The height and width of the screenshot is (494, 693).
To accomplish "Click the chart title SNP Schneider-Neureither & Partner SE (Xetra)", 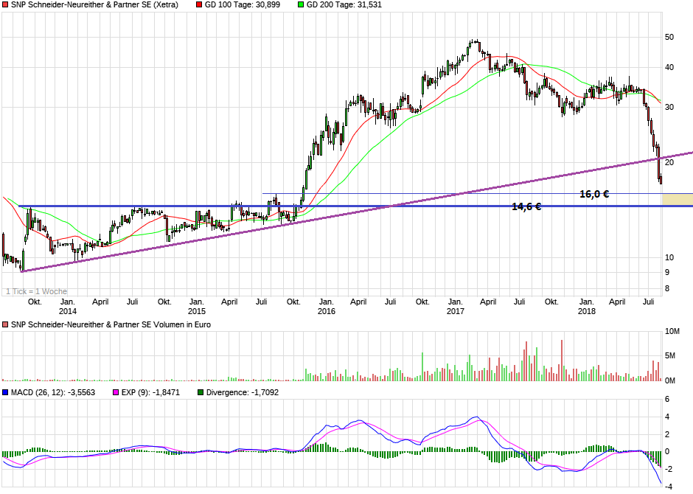I will (94, 5).
